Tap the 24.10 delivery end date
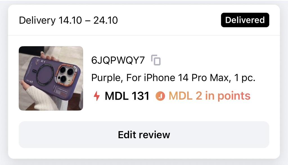Viewport: 288px width, 165px height. tap(106, 20)
